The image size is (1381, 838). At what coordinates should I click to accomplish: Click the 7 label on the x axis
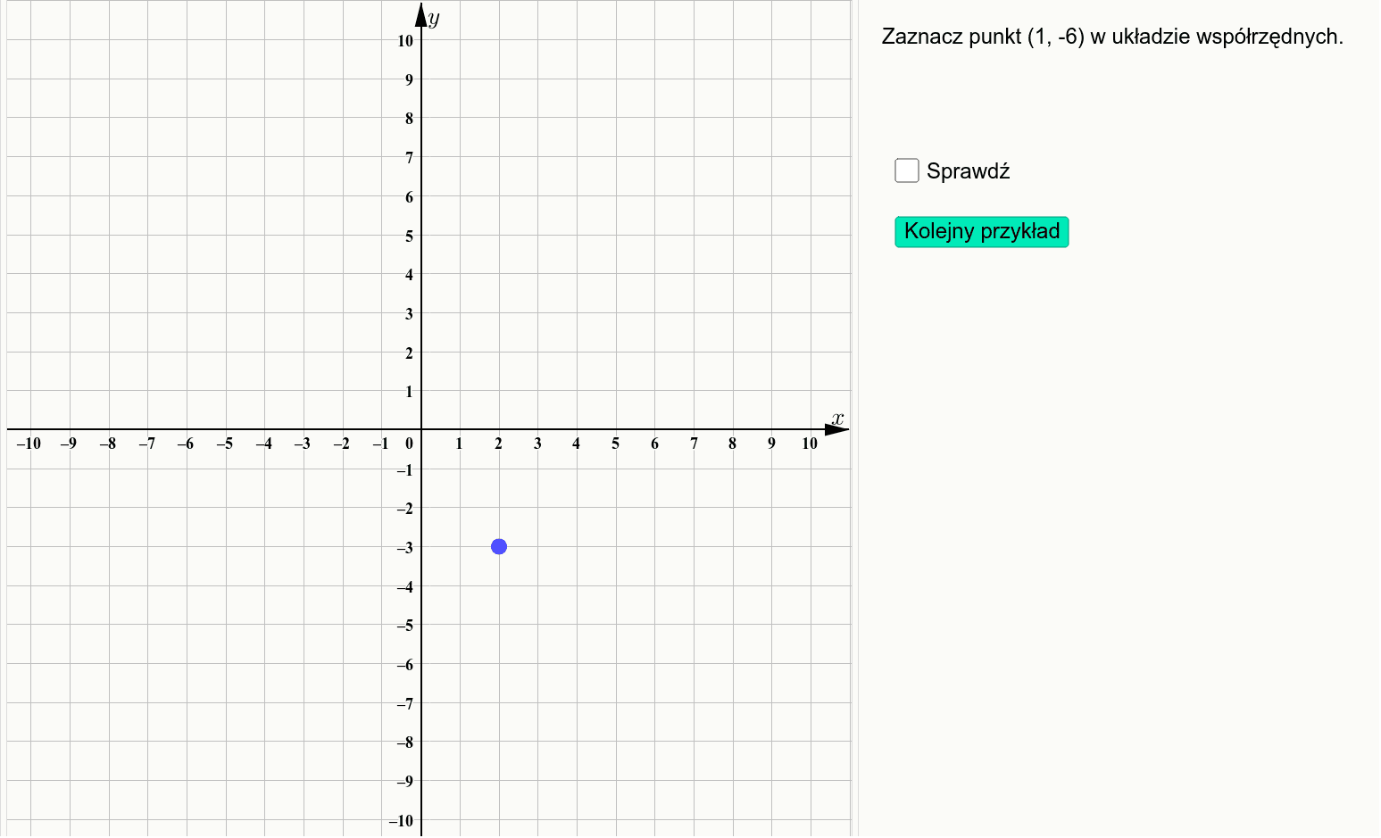[694, 444]
